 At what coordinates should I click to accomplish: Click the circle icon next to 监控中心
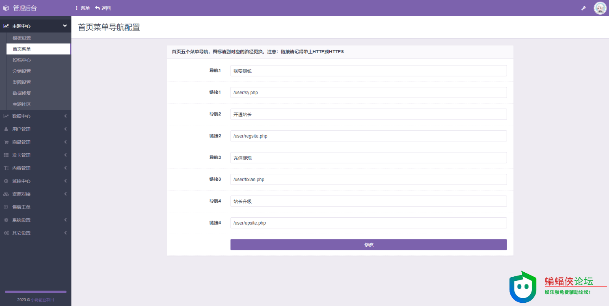coord(6,181)
